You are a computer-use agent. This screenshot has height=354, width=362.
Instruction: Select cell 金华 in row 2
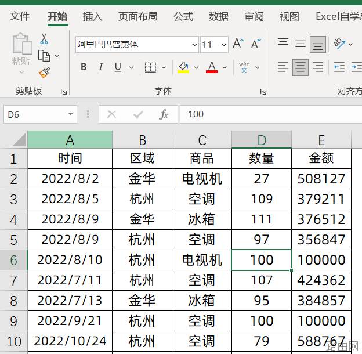click(142, 179)
